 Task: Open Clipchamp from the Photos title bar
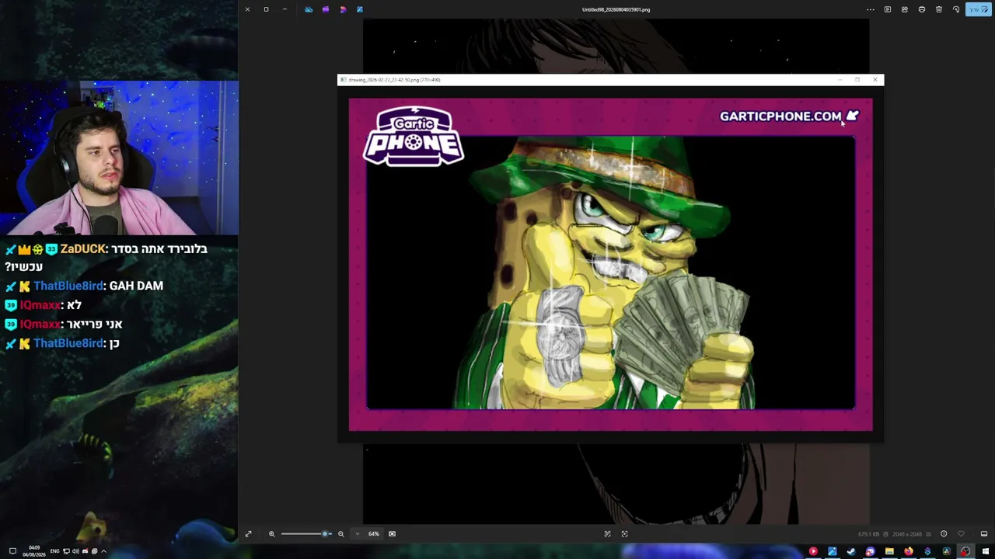326,9
